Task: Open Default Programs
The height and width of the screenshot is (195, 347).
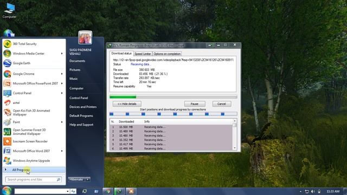Action: click(x=81, y=116)
